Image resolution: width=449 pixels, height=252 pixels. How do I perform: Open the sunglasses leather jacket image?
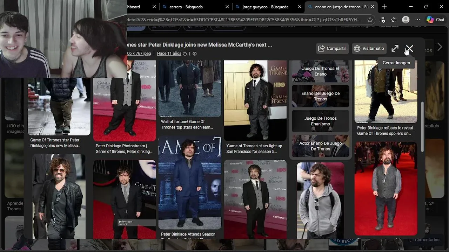coord(59,196)
